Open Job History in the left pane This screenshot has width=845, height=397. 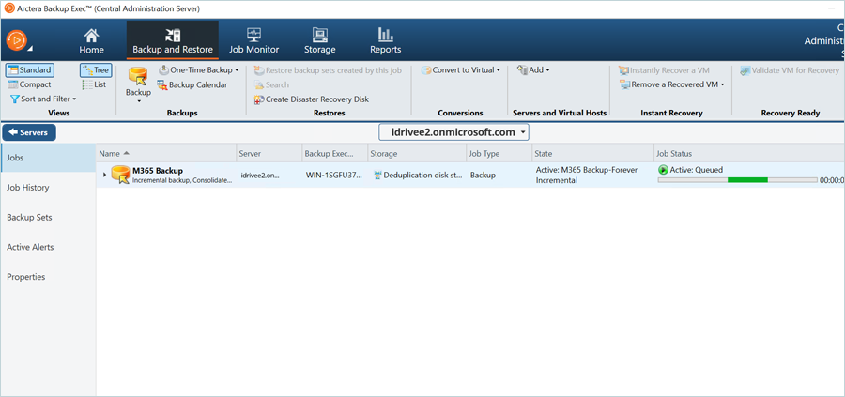coord(28,188)
